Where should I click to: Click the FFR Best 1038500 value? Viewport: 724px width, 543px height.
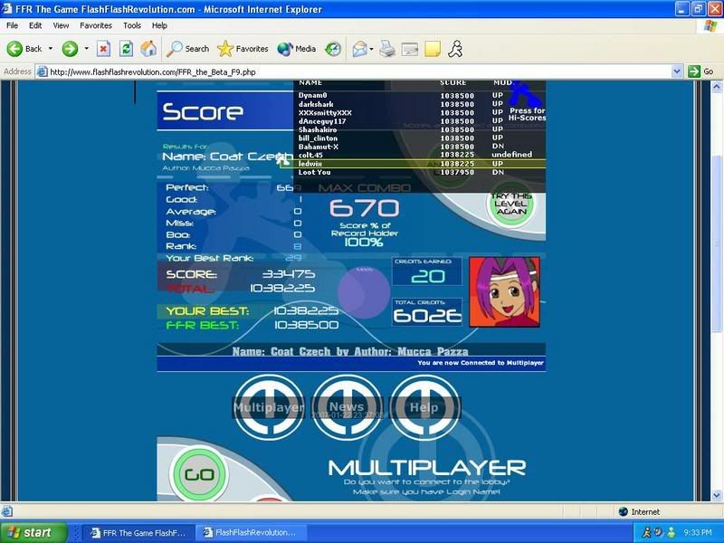pos(306,325)
